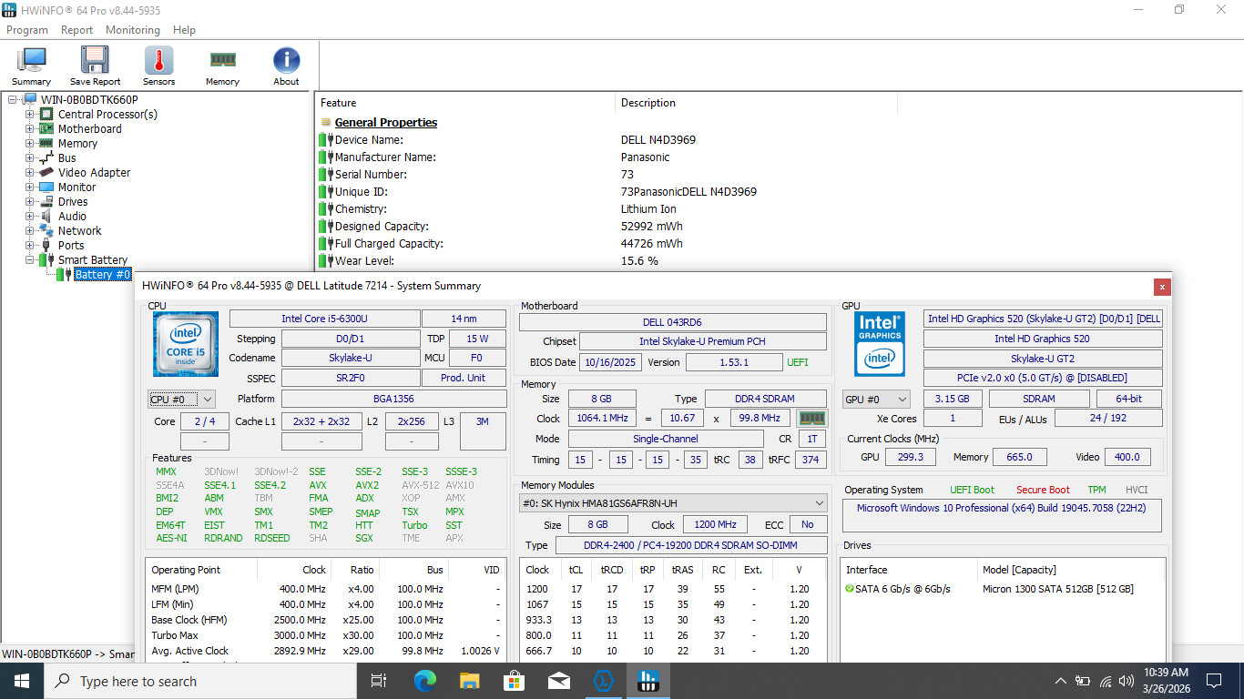Click the Intel Core i5-6300U name field
Image resolution: width=1244 pixels, height=699 pixels.
(x=324, y=319)
